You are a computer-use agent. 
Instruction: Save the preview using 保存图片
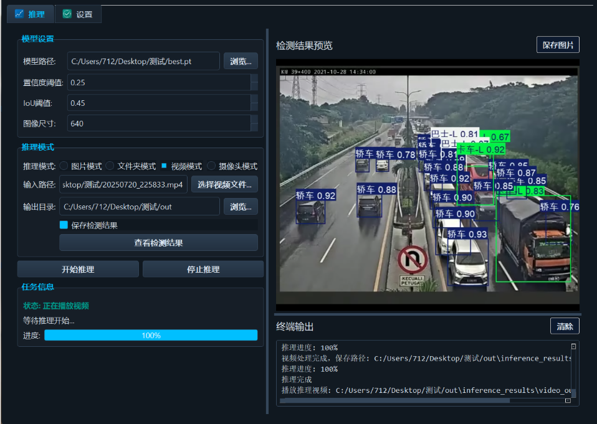pyautogui.click(x=557, y=44)
